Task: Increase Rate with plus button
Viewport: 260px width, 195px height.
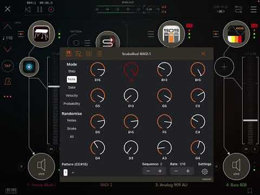Action: pos(188,171)
